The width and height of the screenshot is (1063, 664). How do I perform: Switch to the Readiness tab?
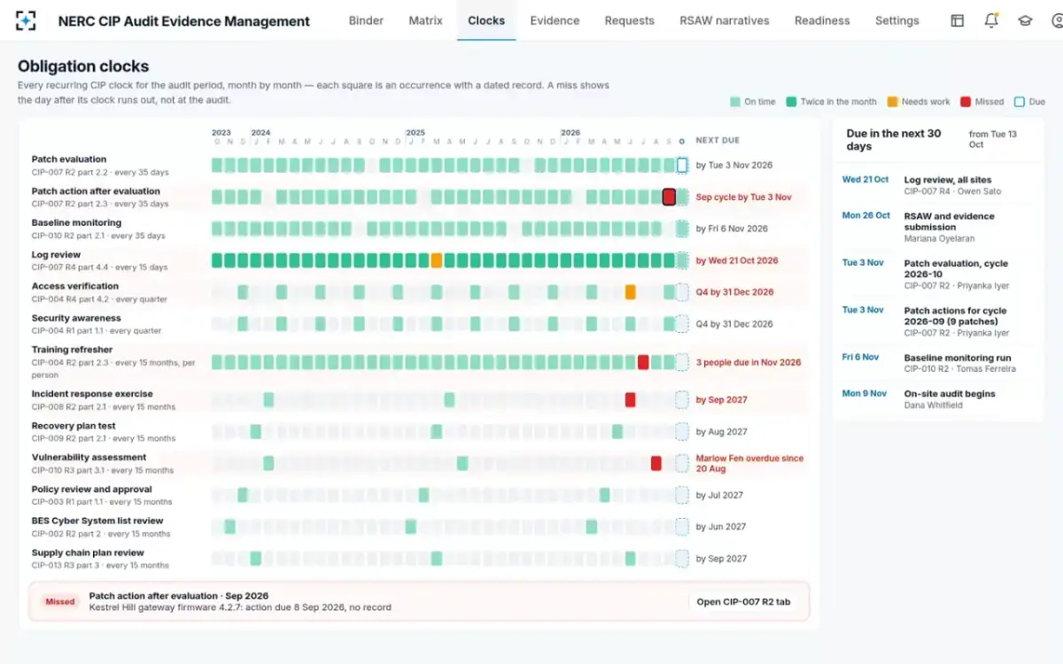(x=822, y=20)
